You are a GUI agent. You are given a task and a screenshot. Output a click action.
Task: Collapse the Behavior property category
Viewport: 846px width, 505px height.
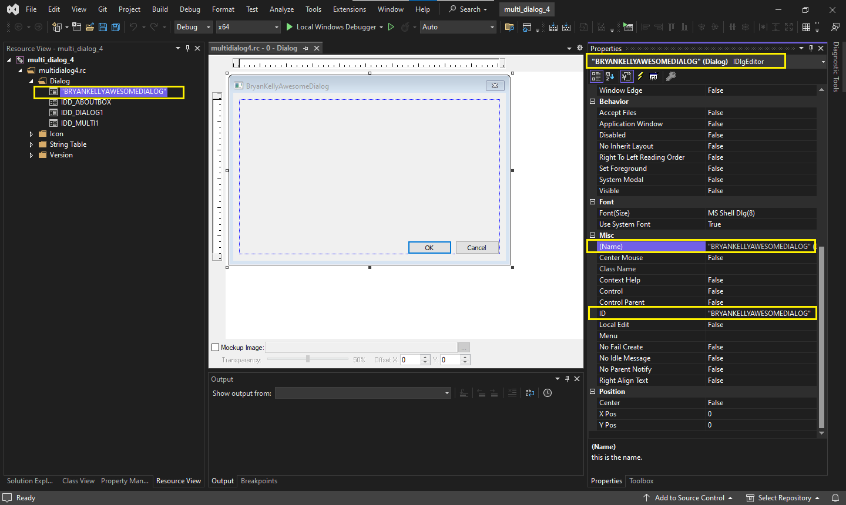coord(593,102)
